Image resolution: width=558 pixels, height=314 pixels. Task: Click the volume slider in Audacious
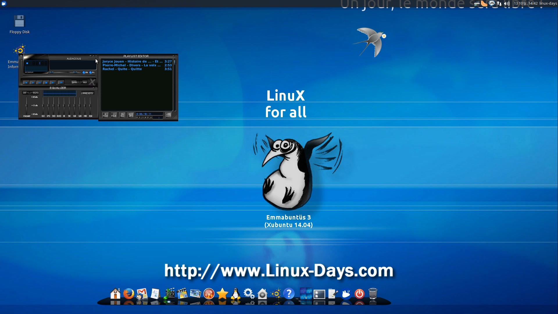pos(59,72)
